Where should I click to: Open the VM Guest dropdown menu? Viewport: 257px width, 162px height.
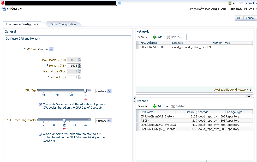14,9
